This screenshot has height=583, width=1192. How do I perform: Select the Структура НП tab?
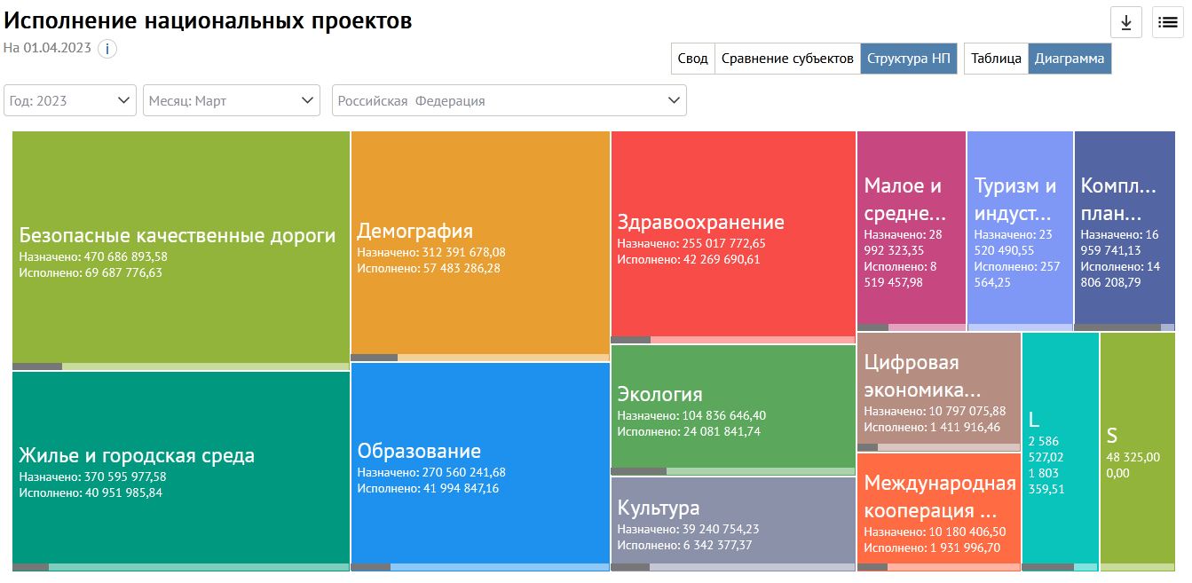pos(908,59)
